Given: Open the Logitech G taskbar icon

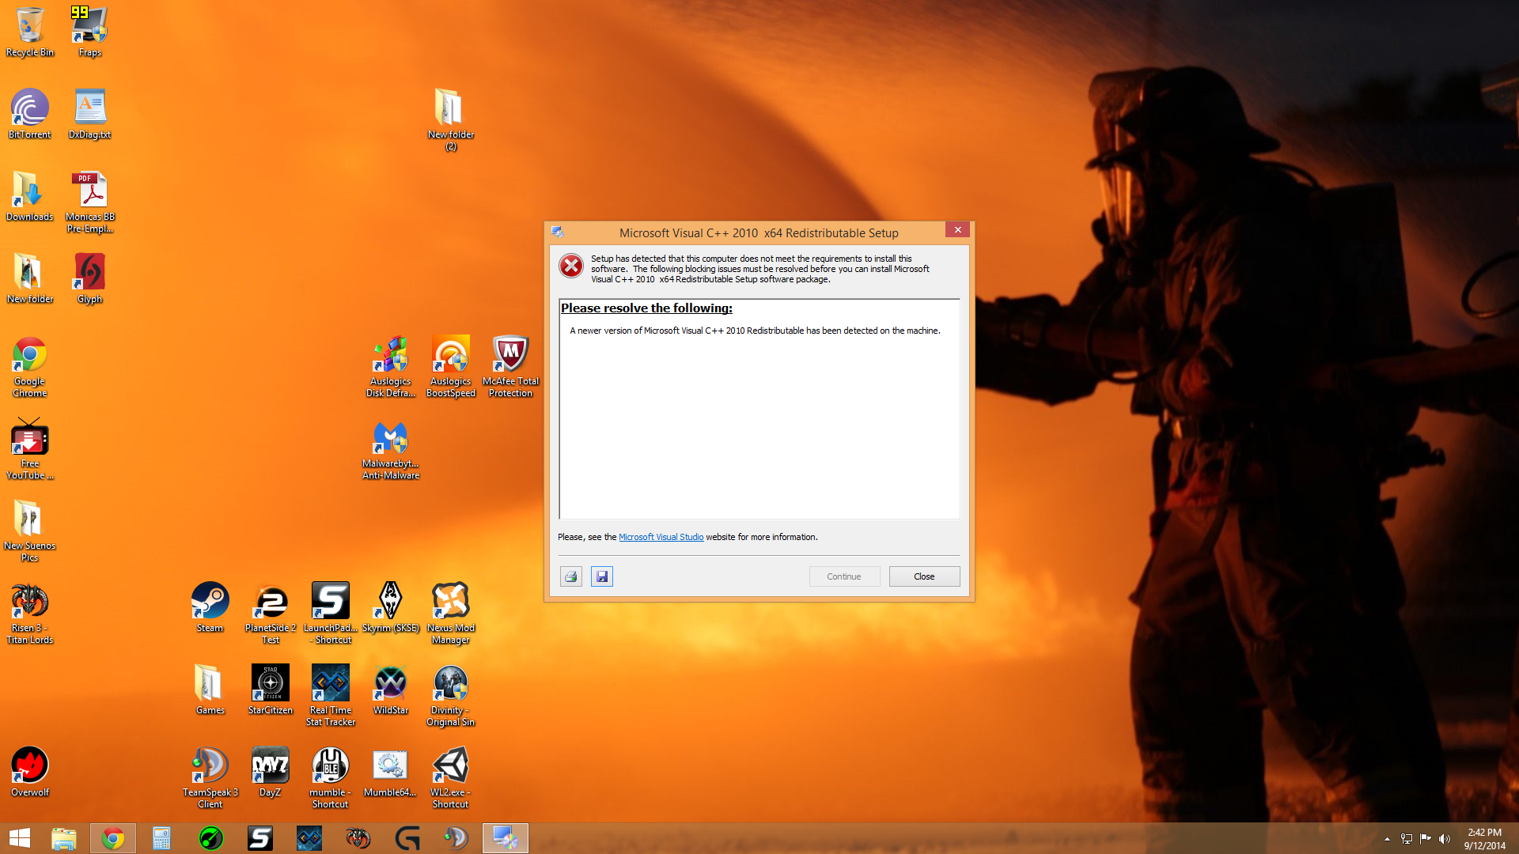Looking at the screenshot, I should pos(407,838).
